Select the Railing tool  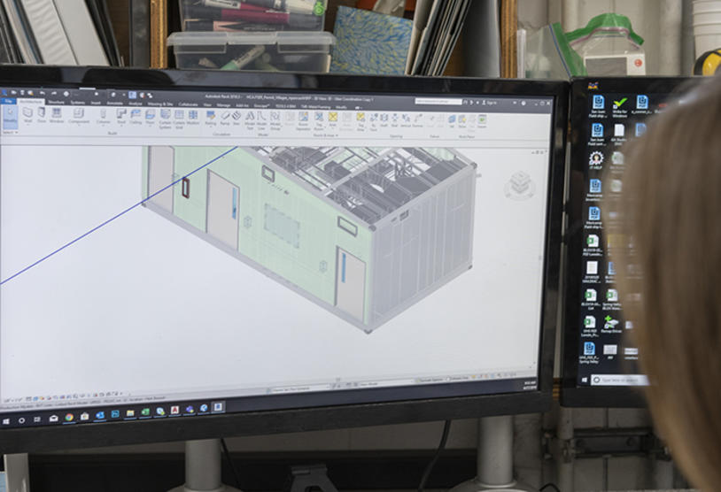coord(211,118)
